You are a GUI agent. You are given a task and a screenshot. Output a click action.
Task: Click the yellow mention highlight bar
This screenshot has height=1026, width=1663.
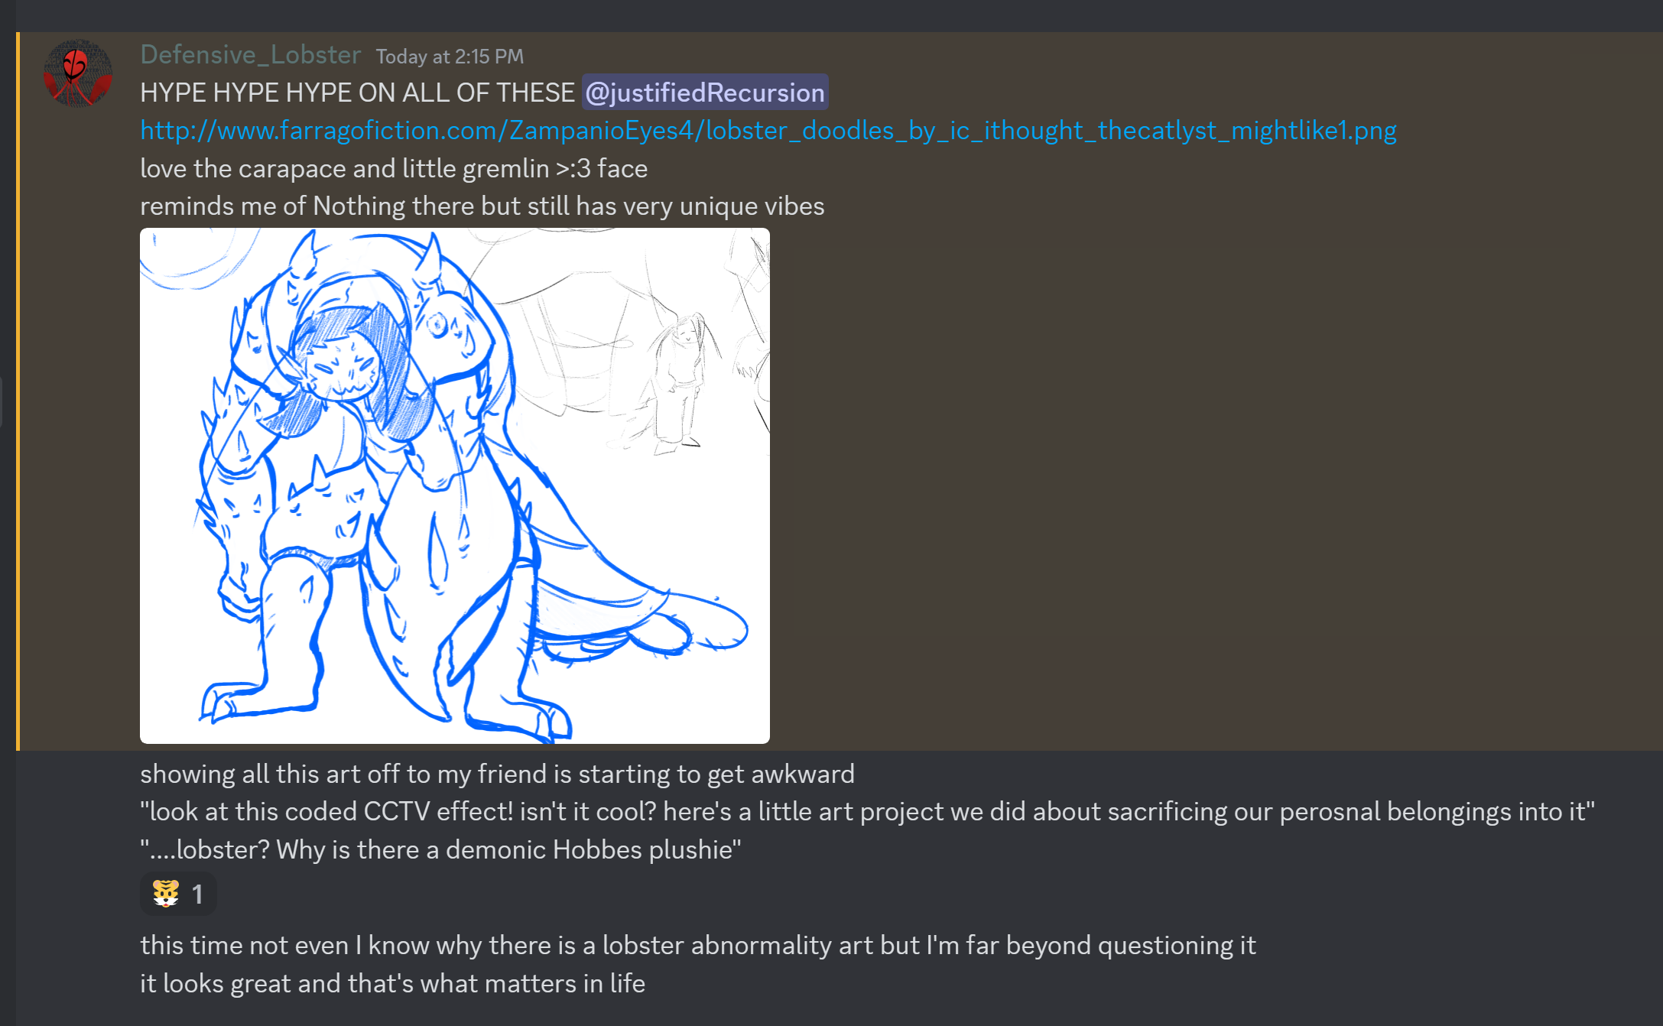(x=18, y=391)
